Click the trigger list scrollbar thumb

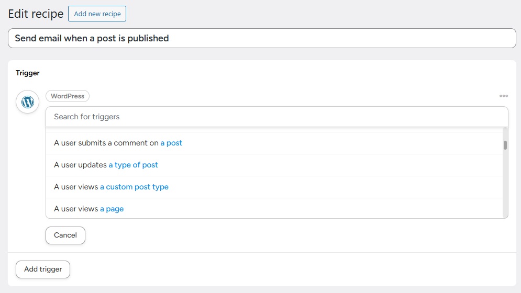click(x=505, y=145)
